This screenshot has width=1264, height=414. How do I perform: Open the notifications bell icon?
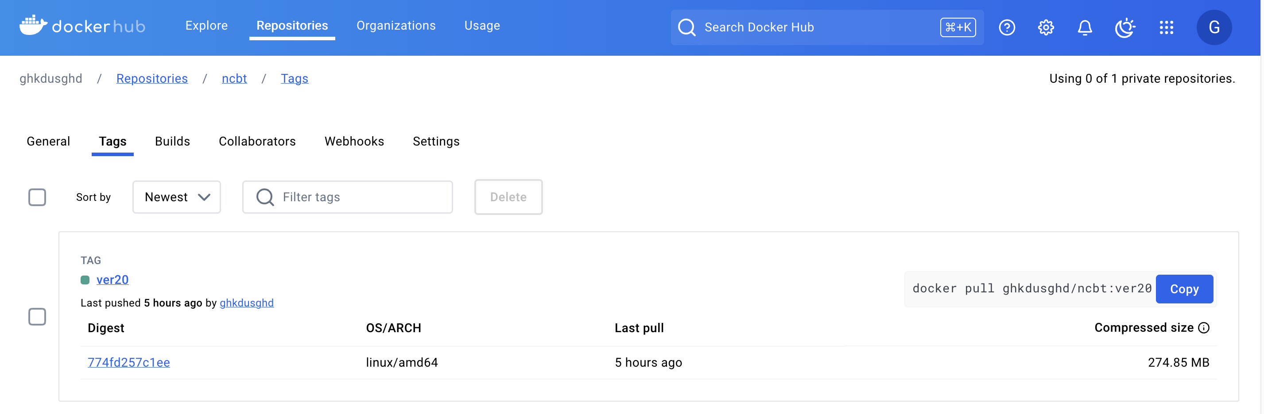point(1085,27)
